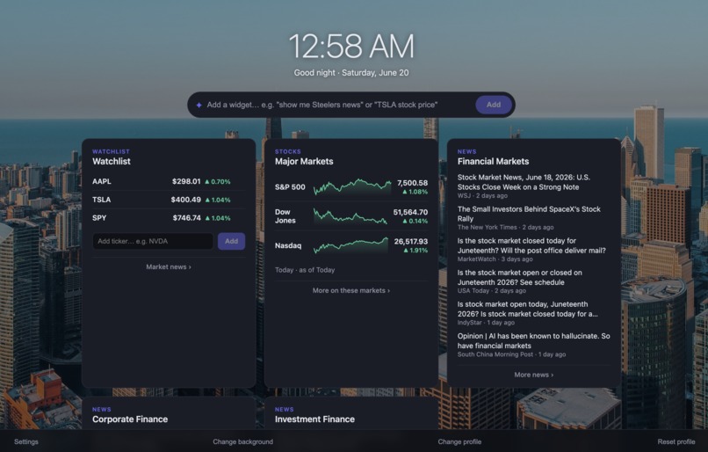Open More on these markets link

coord(350,290)
